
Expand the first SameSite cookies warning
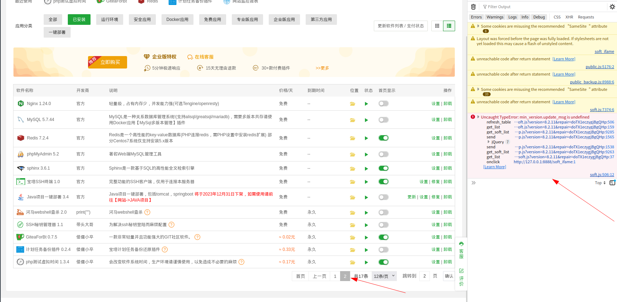pos(478,26)
